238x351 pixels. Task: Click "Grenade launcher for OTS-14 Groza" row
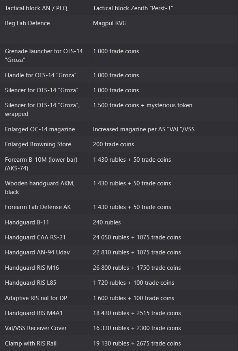(119, 55)
